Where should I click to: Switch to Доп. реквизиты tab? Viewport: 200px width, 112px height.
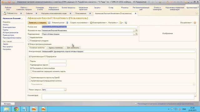pyautogui.click(x=73, y=48)
